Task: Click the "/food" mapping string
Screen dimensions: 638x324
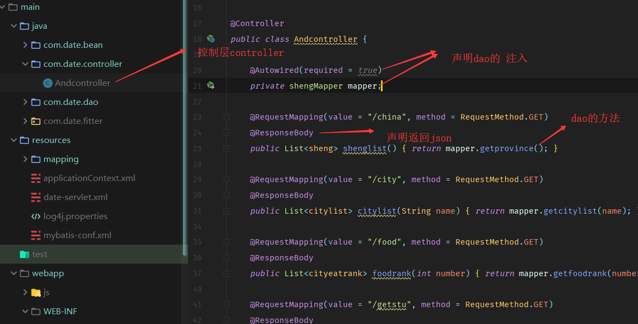Action: point(385,242)
